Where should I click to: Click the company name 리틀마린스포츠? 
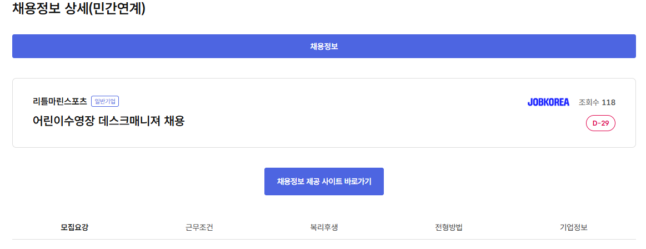pyautogui.click(x=60, y=101)
